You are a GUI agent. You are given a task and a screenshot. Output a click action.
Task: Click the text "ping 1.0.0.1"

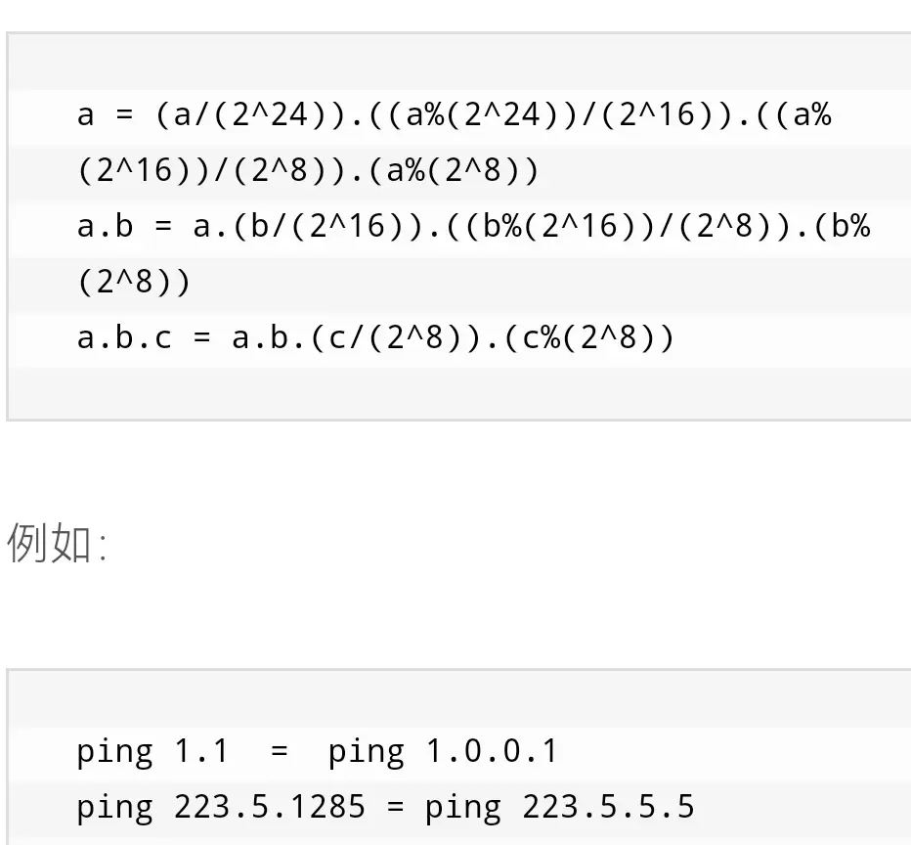tap(444, 751)
